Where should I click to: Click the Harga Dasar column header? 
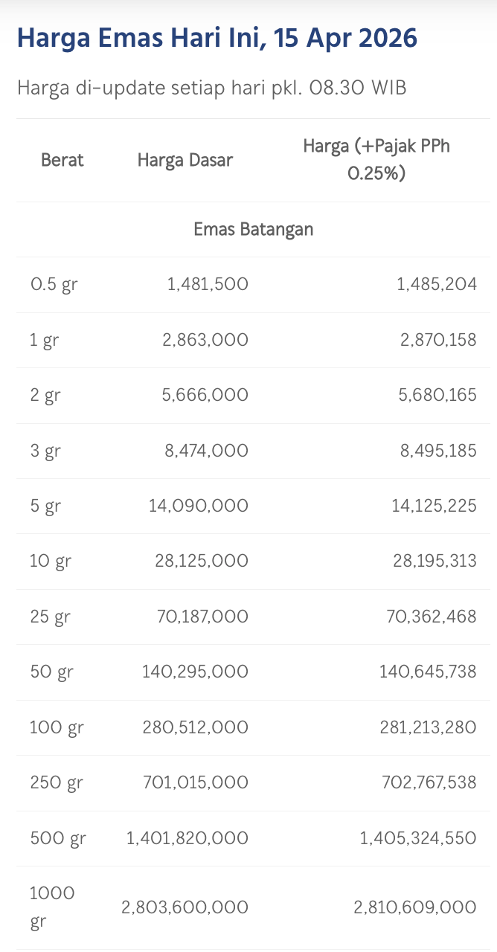(185, 160)
